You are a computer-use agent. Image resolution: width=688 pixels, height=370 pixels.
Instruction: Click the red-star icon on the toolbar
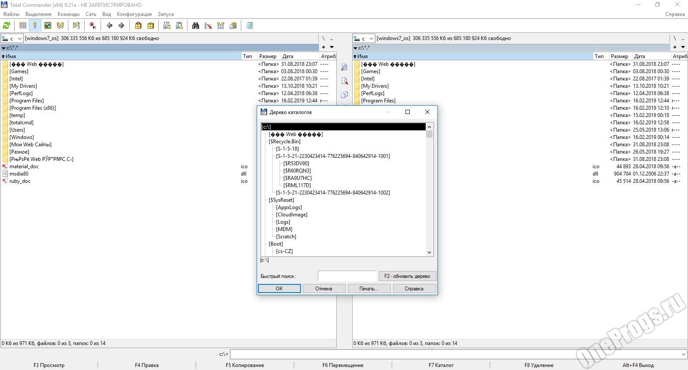(x=92, y=26)
